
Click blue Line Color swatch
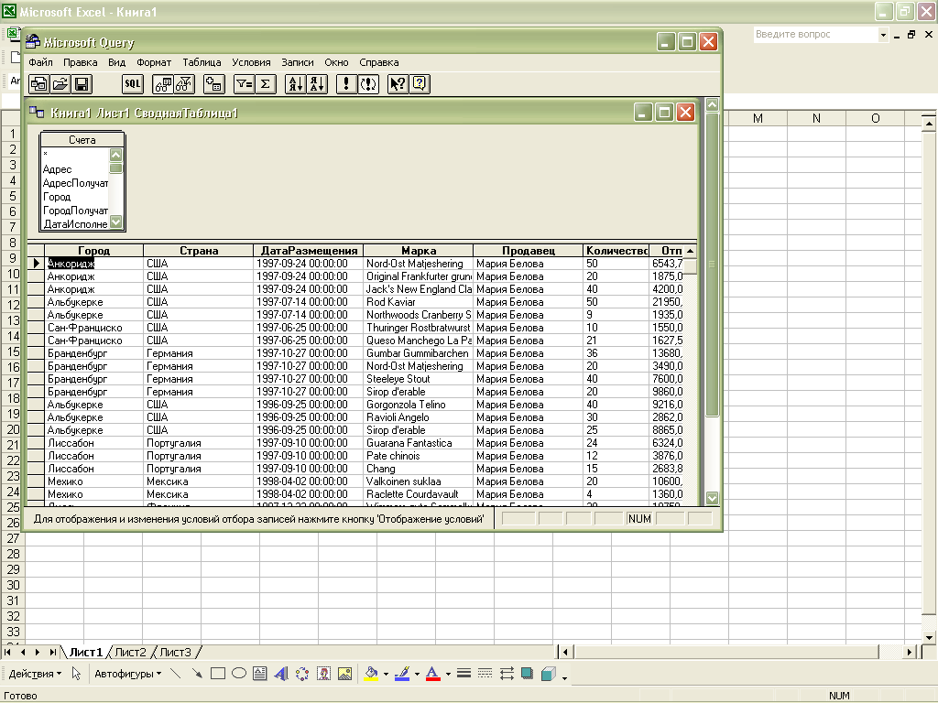[403, 675]
